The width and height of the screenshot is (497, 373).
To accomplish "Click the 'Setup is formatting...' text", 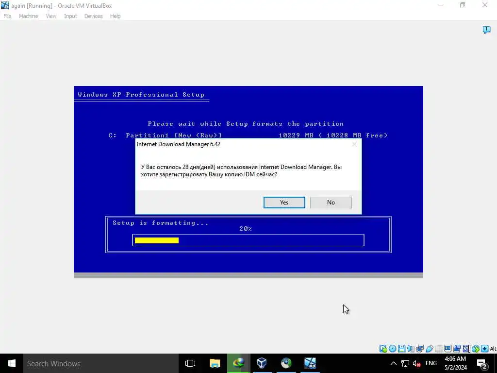I will pyautogui.click(x=160, y=223).
